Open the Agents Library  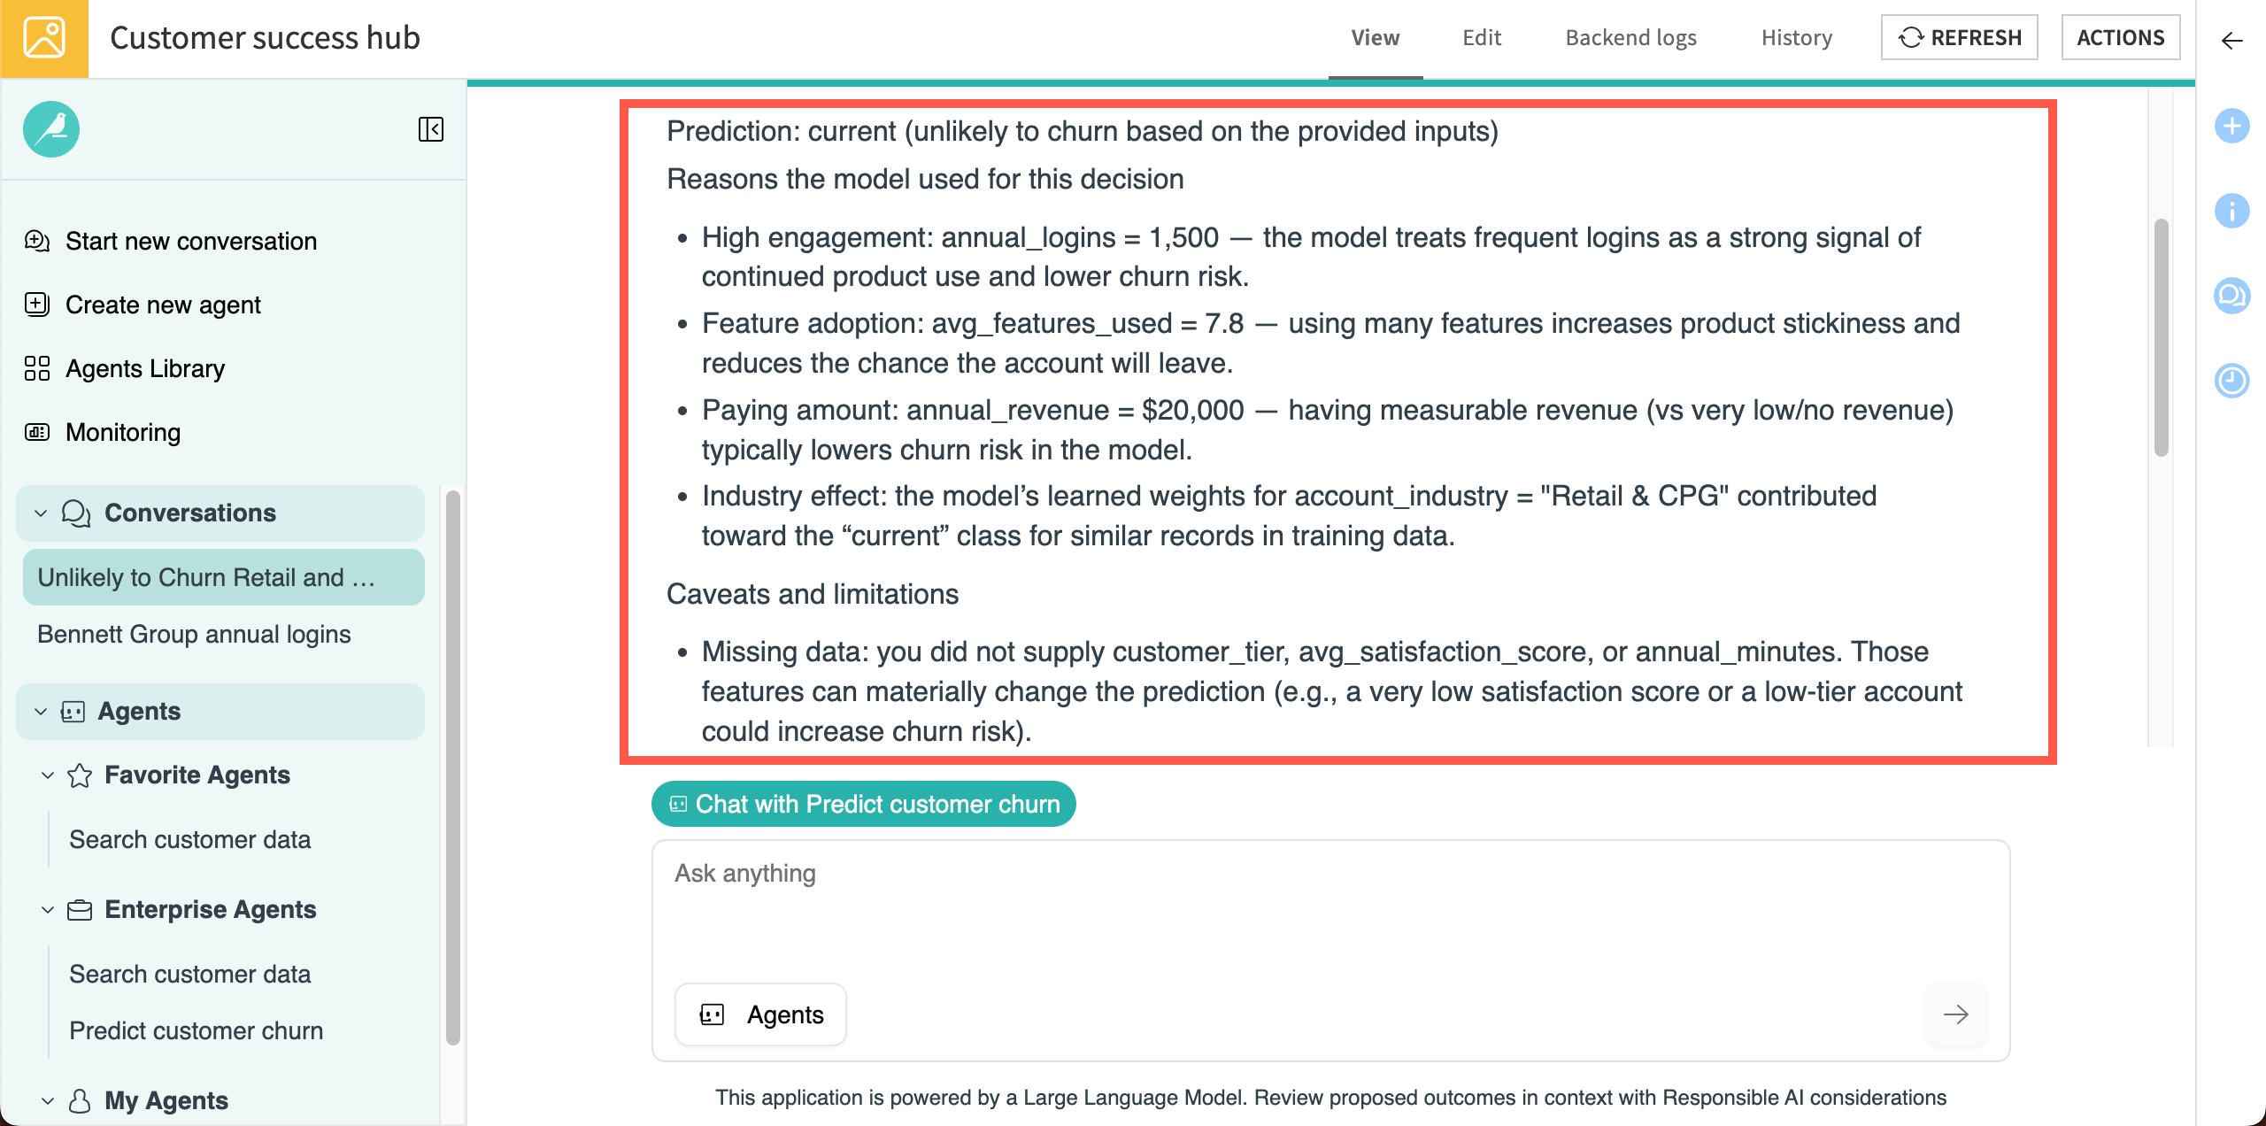(x=145, y=368)
